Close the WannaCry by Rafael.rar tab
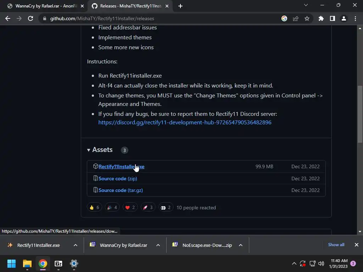363x272 pixels. pyautogui.click(x=82, y=6)
